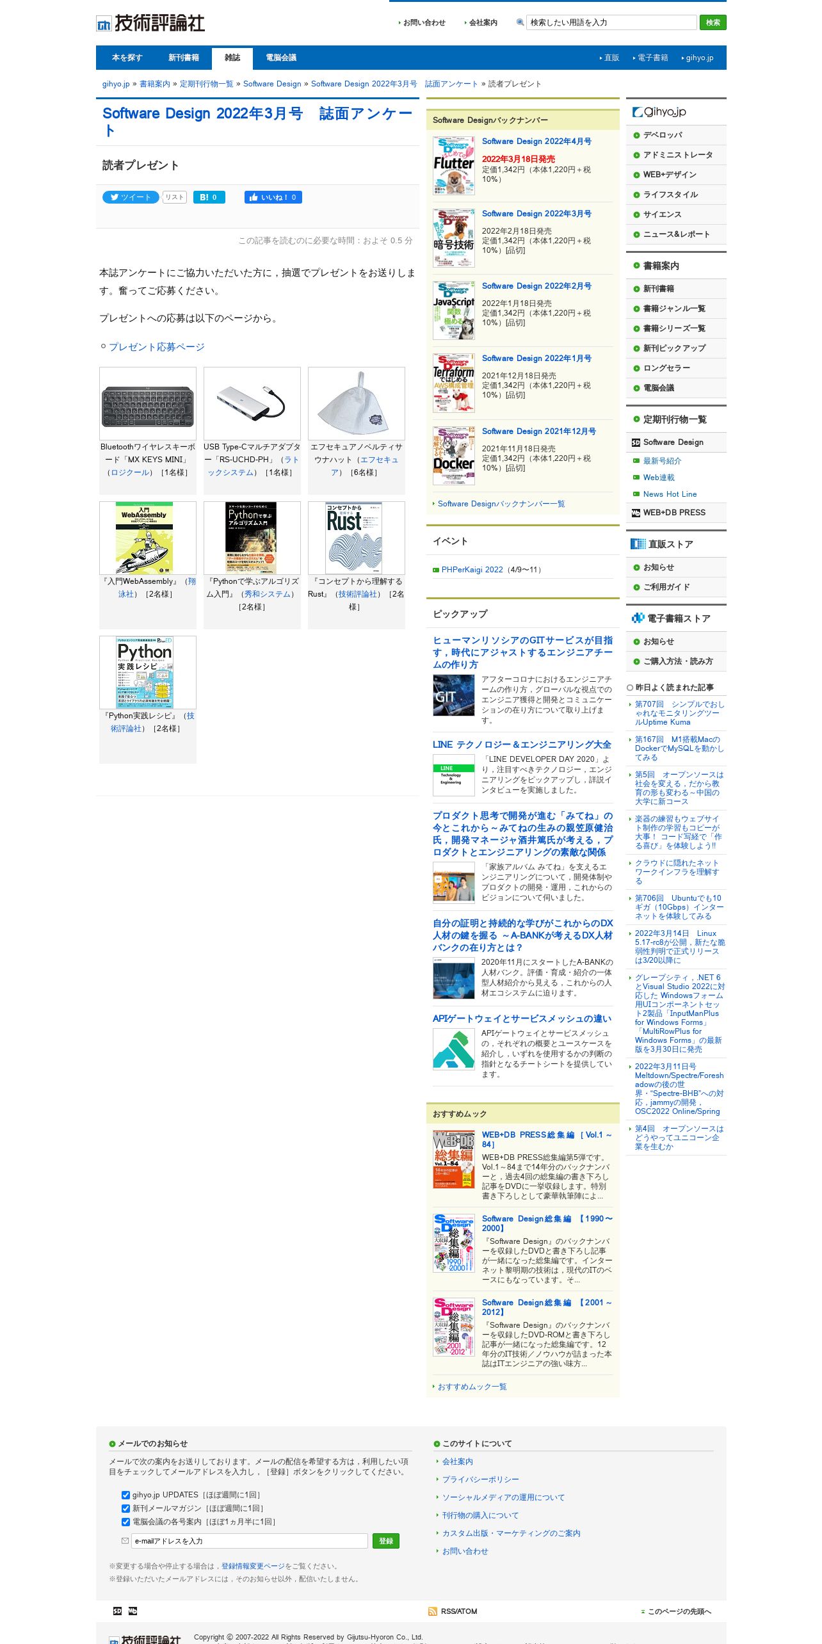Open ロジクール maker link

131,472
